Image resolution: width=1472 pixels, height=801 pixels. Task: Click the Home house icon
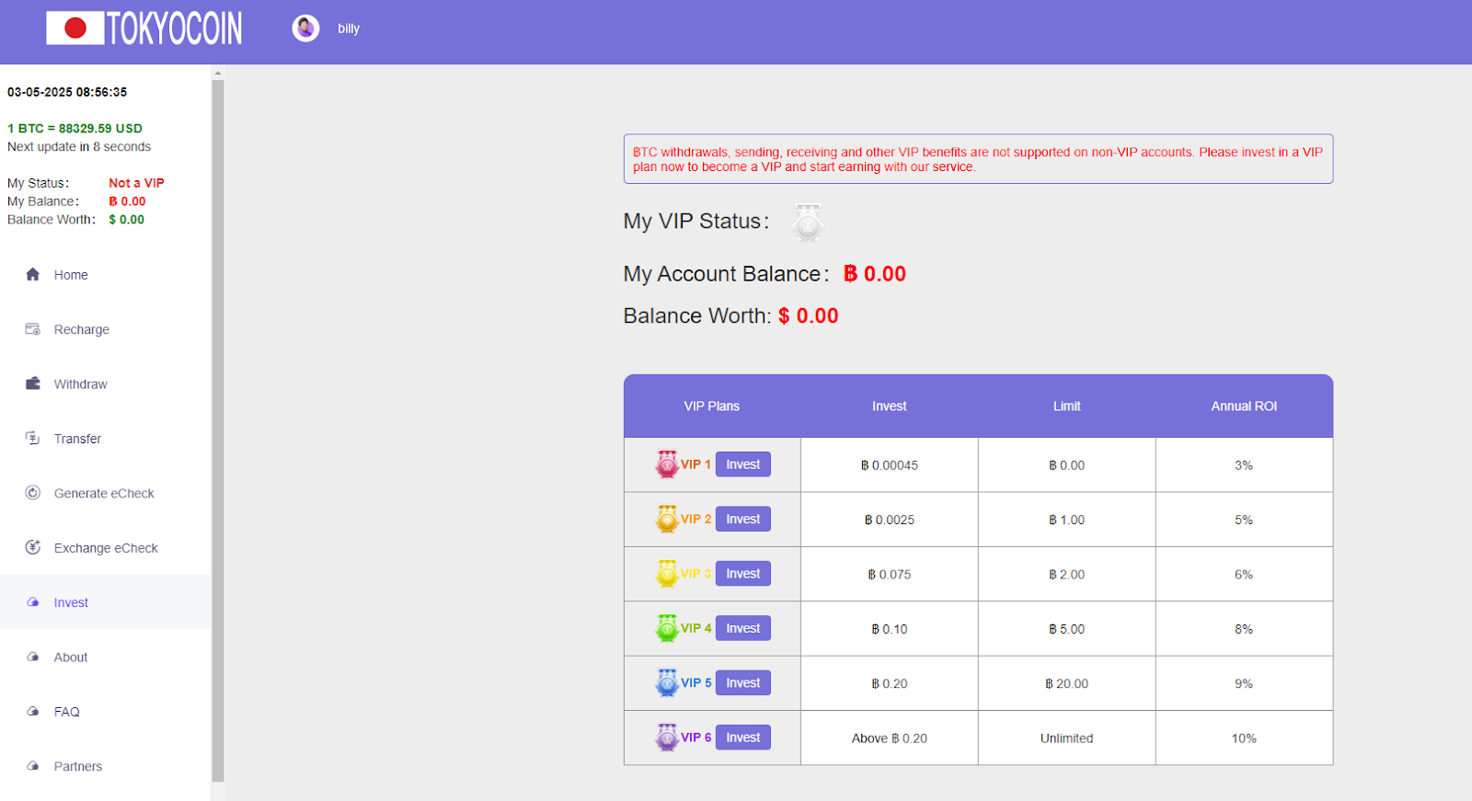click(x=33, y=274)
